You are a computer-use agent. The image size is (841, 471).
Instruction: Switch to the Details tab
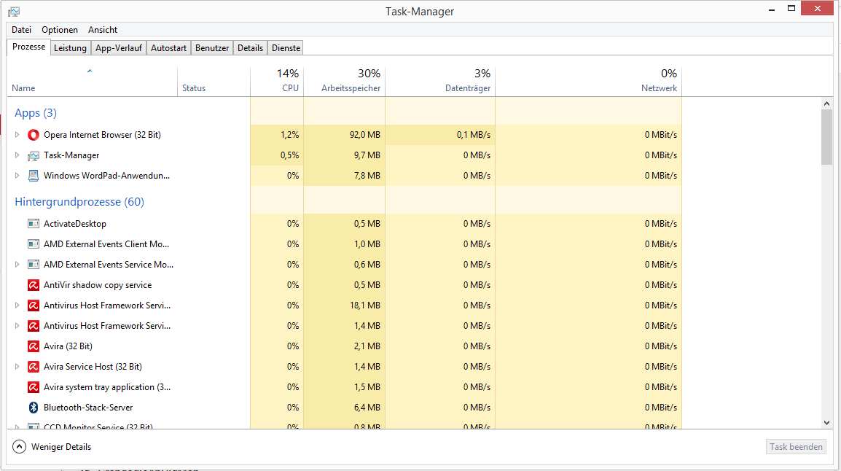point(251,47)
